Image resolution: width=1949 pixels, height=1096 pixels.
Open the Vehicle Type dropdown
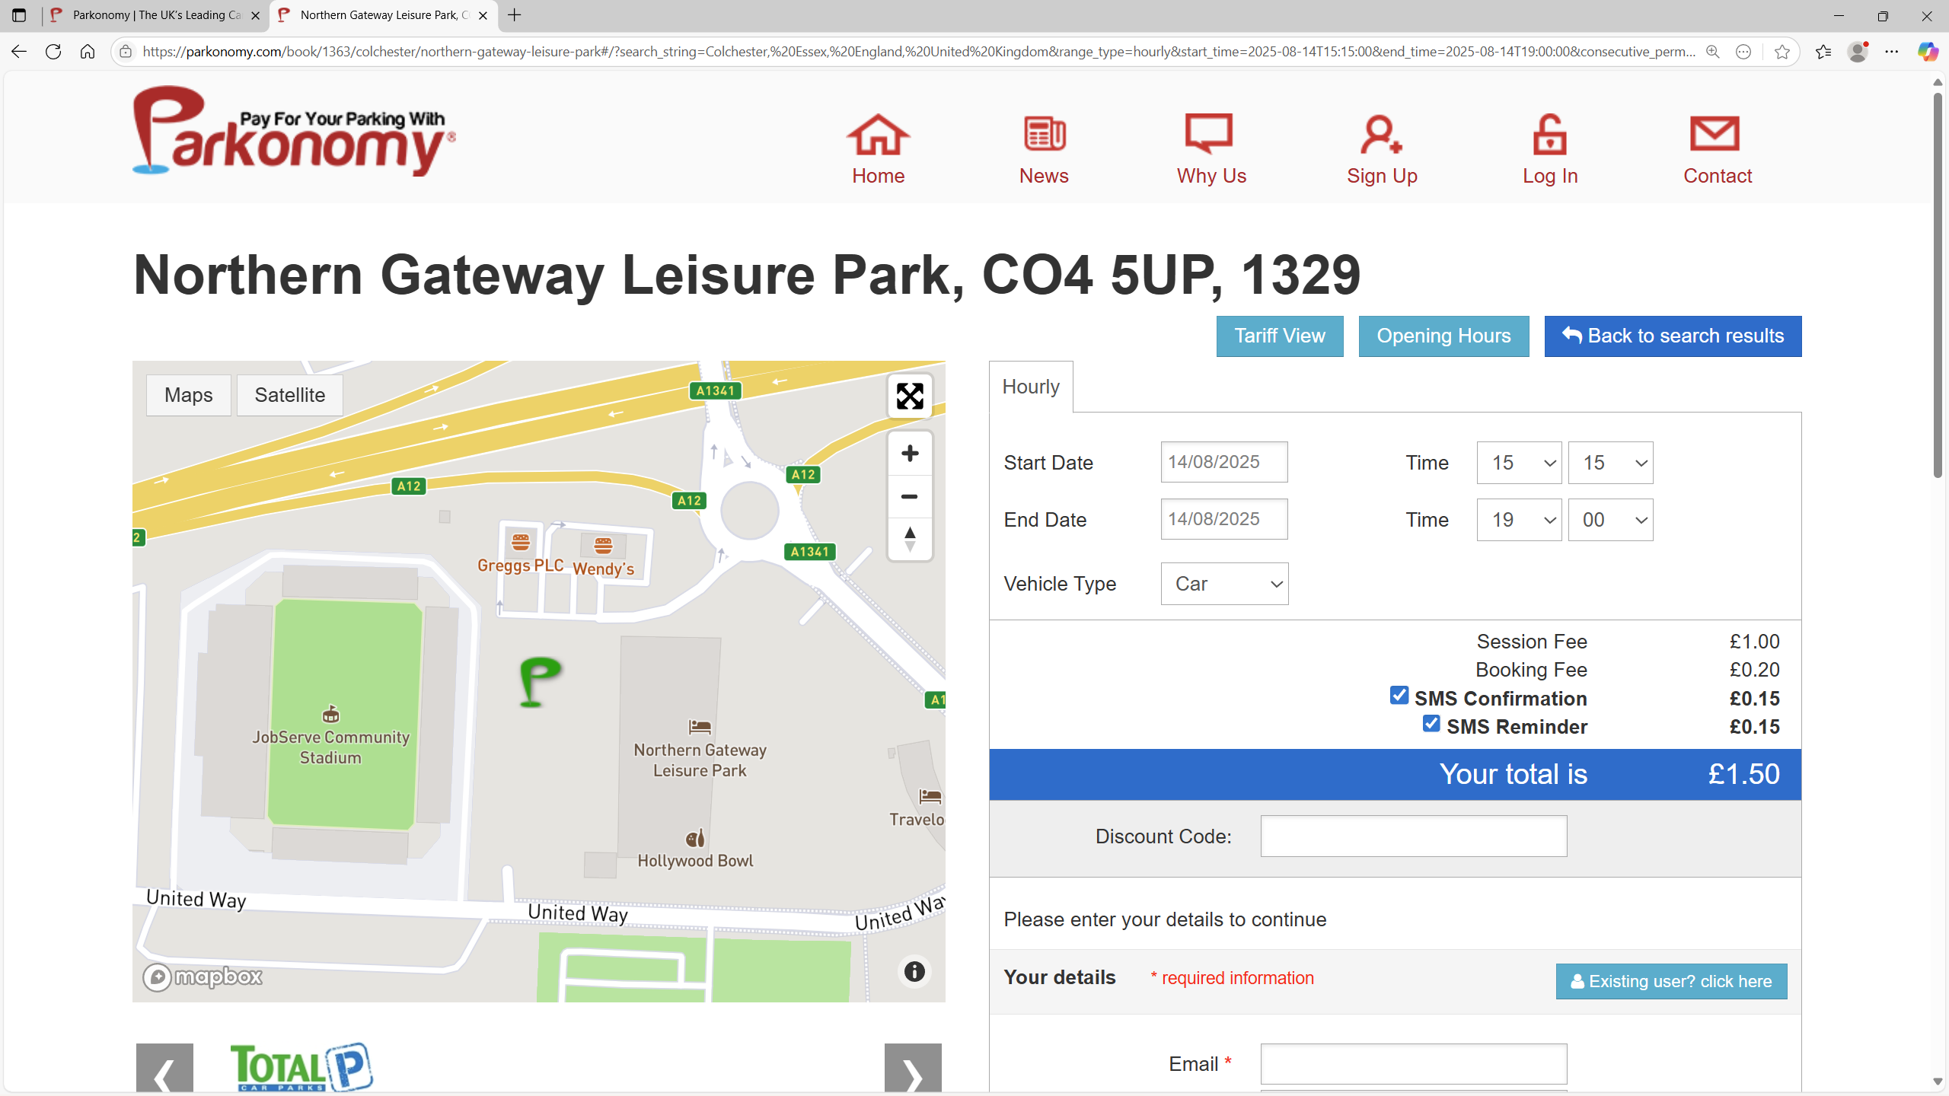pos(1224,584)
